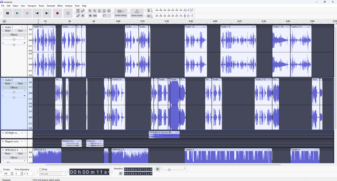337x181 pixels.
Task: Skip to the start of the project
Action: 37,13
